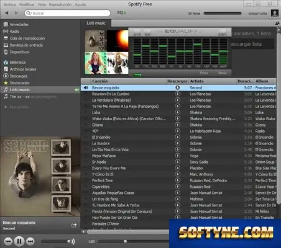Toggle the EQ equalizer on or off
Screen dimensions: 281x248
(x=121, y=13)
